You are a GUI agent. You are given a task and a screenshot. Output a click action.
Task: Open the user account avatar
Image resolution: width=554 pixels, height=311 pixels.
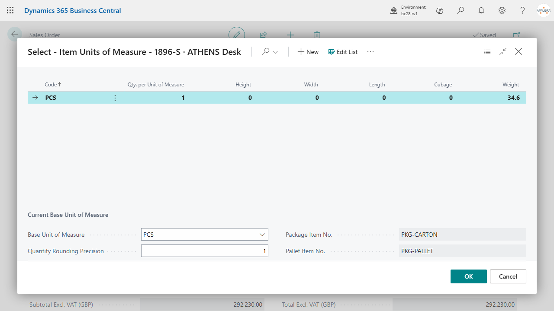click(543, 10)
